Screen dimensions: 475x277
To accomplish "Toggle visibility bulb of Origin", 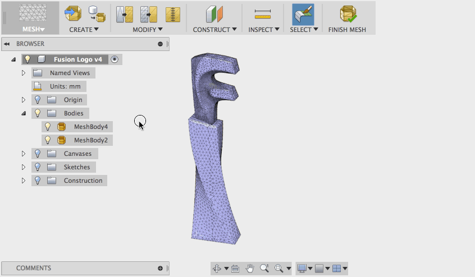I will 38,99.
